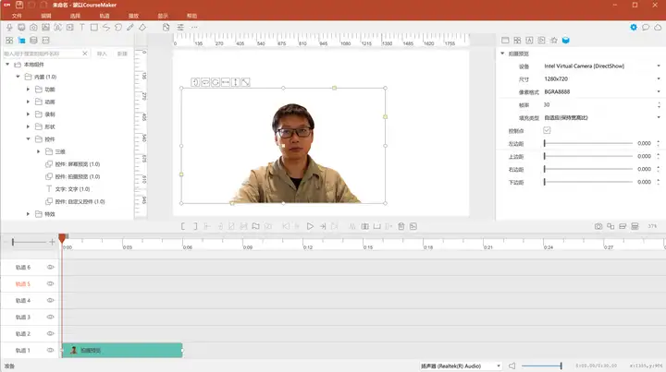Collapse the 内置 (1.0) folder node

(18, 77)
